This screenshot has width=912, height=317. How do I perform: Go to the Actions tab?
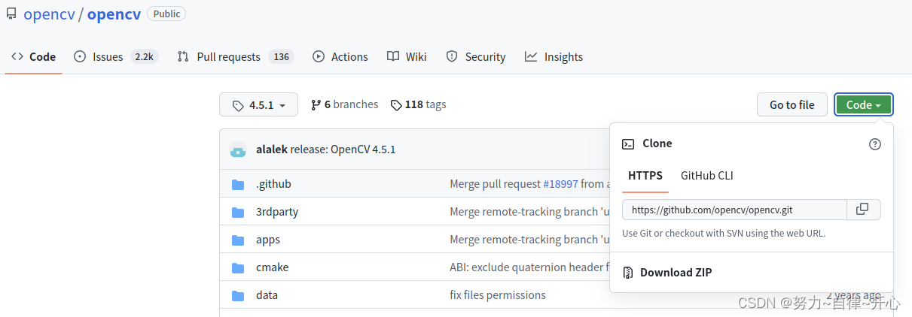coord(340,56)
